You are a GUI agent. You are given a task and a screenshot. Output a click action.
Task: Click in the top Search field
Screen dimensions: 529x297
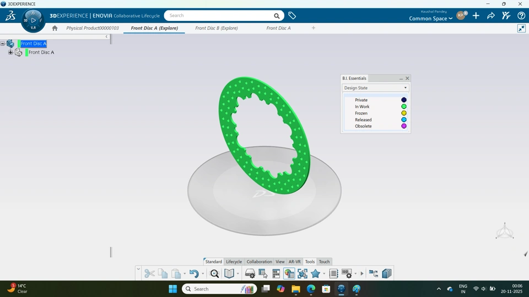pyautogui.click(x=219, y=15)
